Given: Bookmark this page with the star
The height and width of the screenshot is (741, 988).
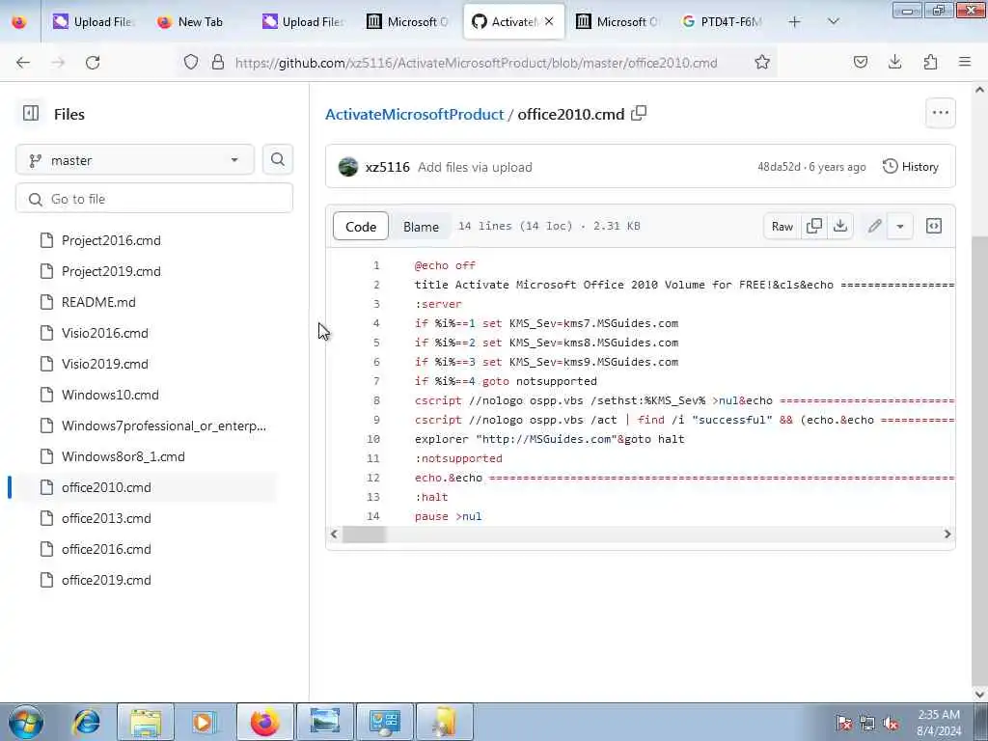Looking at the screenshot, I should pyautogui.click(x=762, y=63).
